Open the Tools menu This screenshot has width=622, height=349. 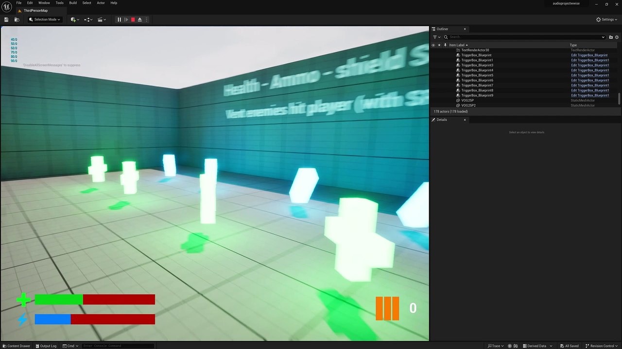59,3
